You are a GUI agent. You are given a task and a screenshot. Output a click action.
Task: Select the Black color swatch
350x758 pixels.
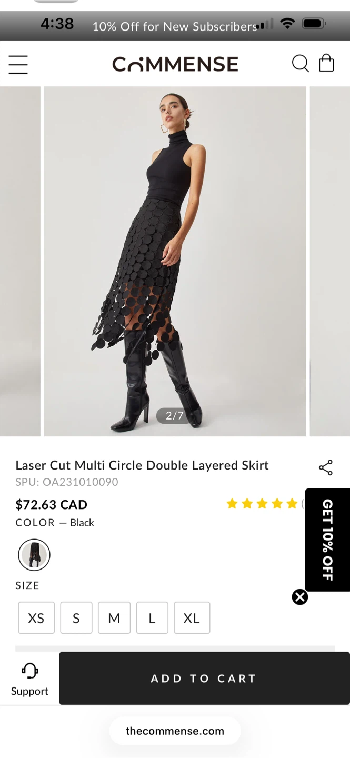point(34,555)
